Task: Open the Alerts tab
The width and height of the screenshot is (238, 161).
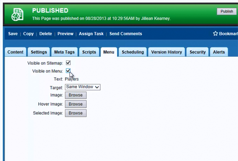Action: tap(219, 52)
